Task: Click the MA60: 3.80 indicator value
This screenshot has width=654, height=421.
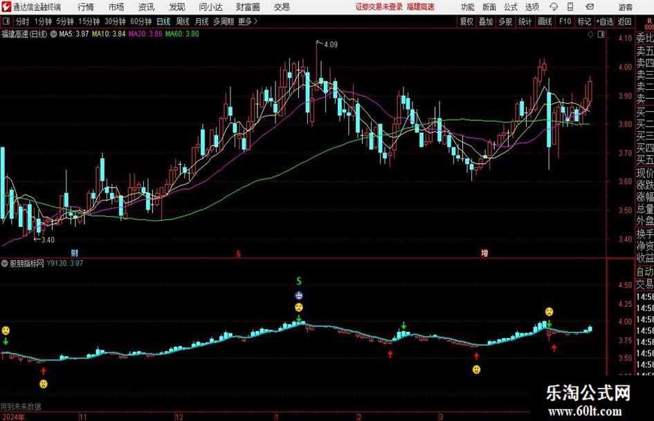Action: click(182, 34)
